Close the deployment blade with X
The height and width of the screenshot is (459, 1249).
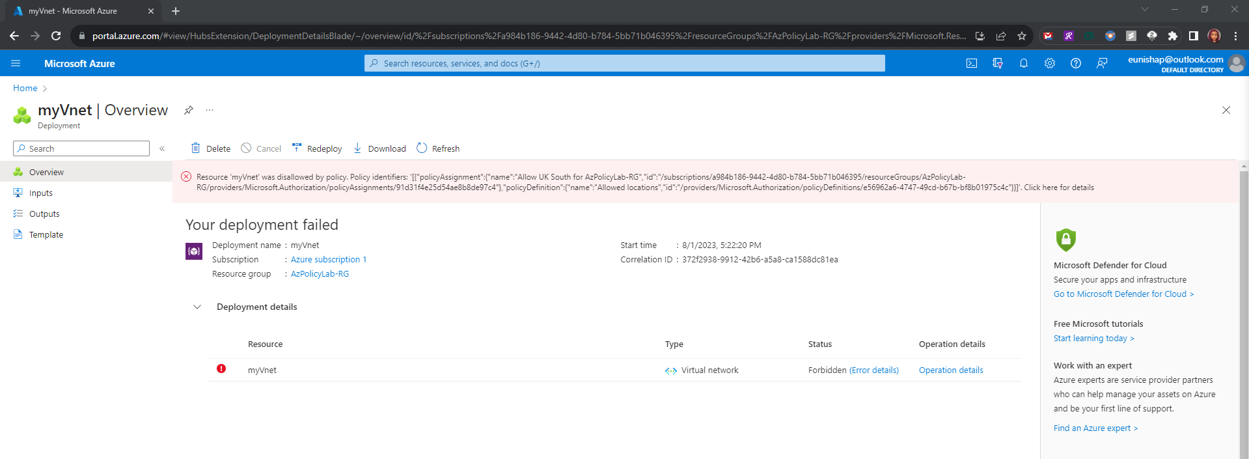click(x=1226, y=110)
